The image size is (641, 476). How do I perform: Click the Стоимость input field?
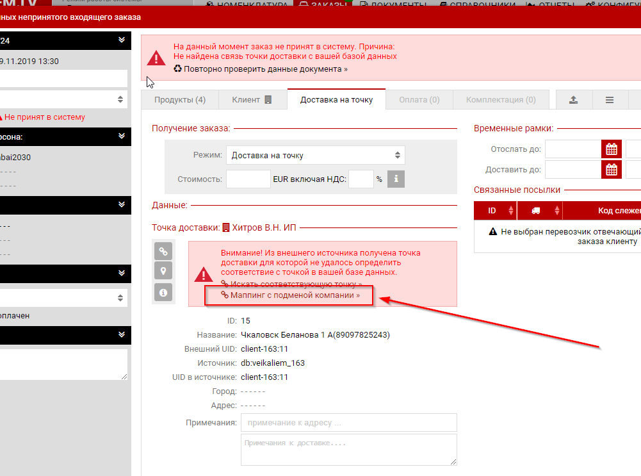tap(248, 179)
